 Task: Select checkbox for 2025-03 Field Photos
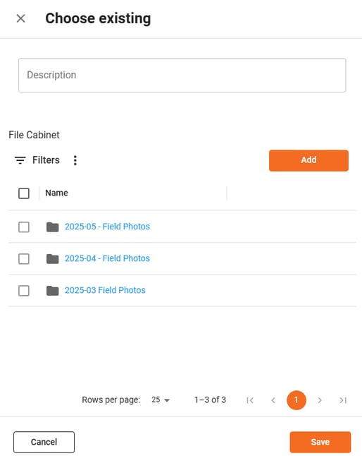click(24, 291)
